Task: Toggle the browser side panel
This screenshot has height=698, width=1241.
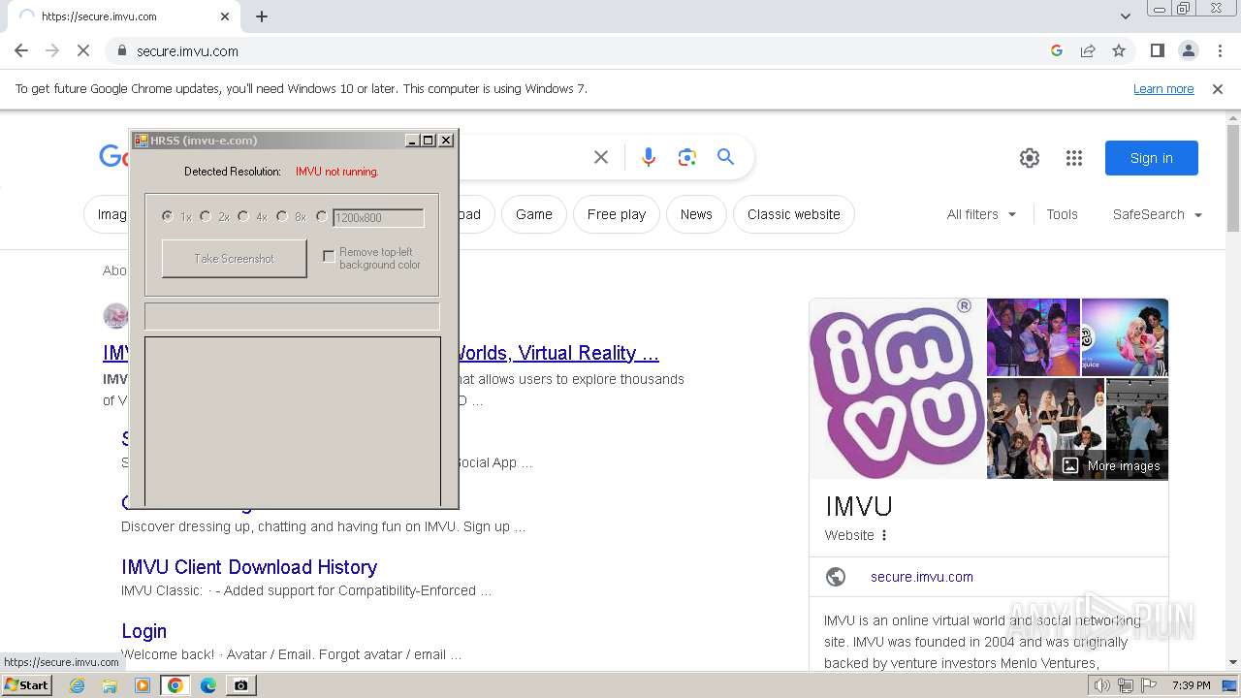Action: click(1157, 50)
